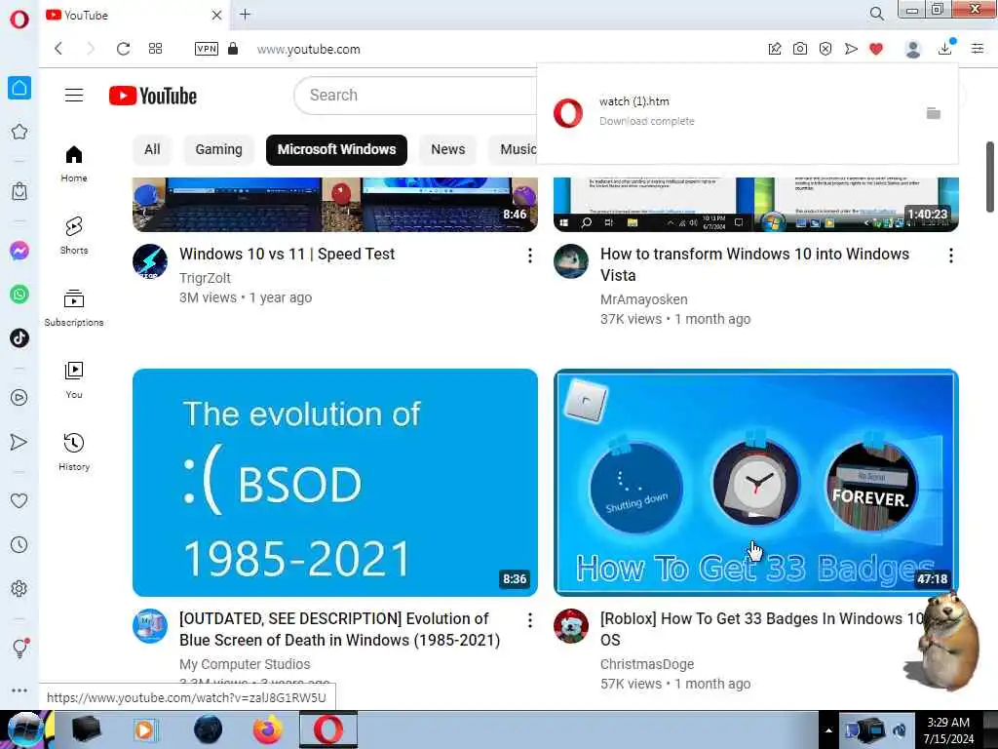Open Opera bookmarks star in sidebar
998x749 pixels.
click(19, 132)
